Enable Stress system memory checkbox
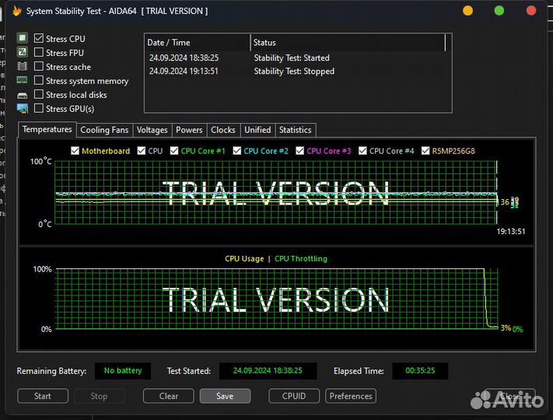 click(39, 80)
